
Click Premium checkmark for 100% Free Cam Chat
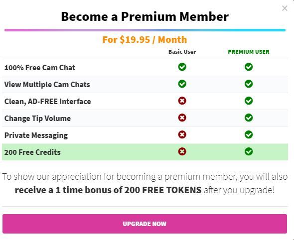click(x=249, y=67)
